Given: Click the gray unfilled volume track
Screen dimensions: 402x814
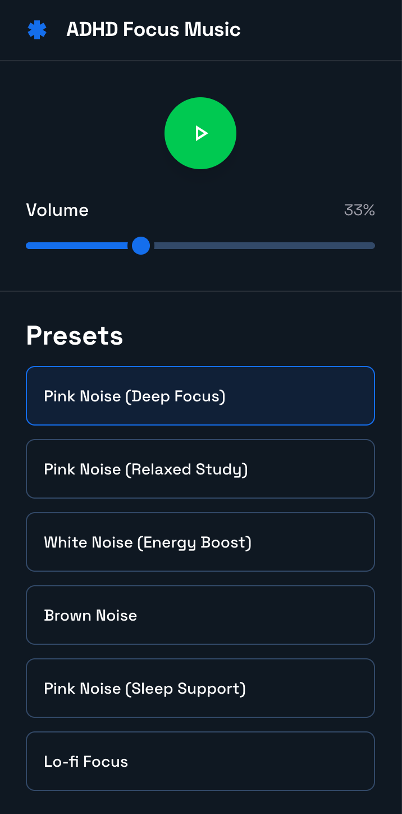Looking at the screenshot, I should (264, 246).
